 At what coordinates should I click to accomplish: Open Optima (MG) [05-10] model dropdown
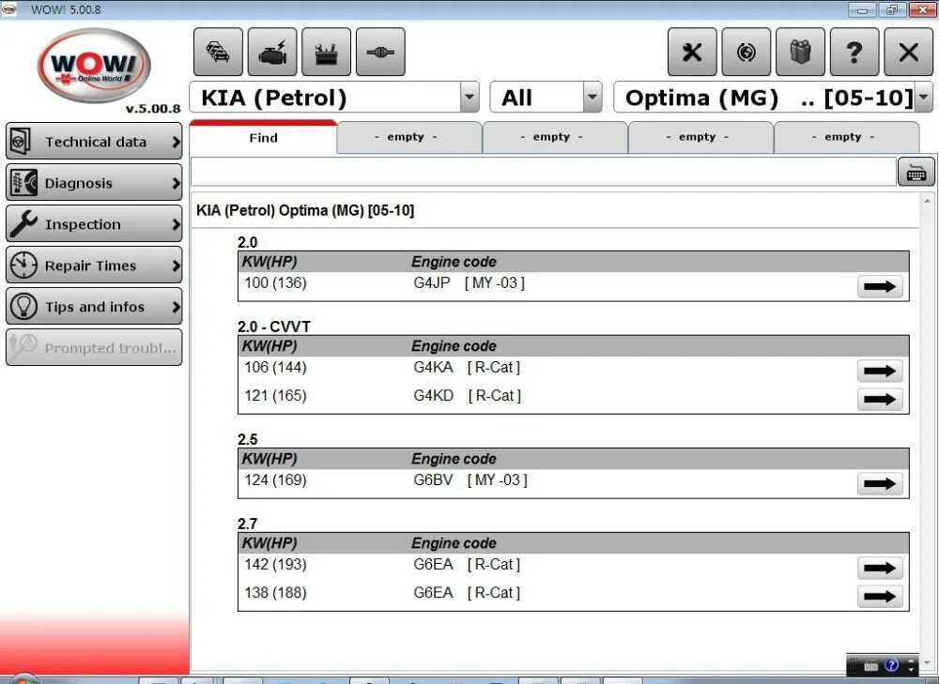click(924, 97)
